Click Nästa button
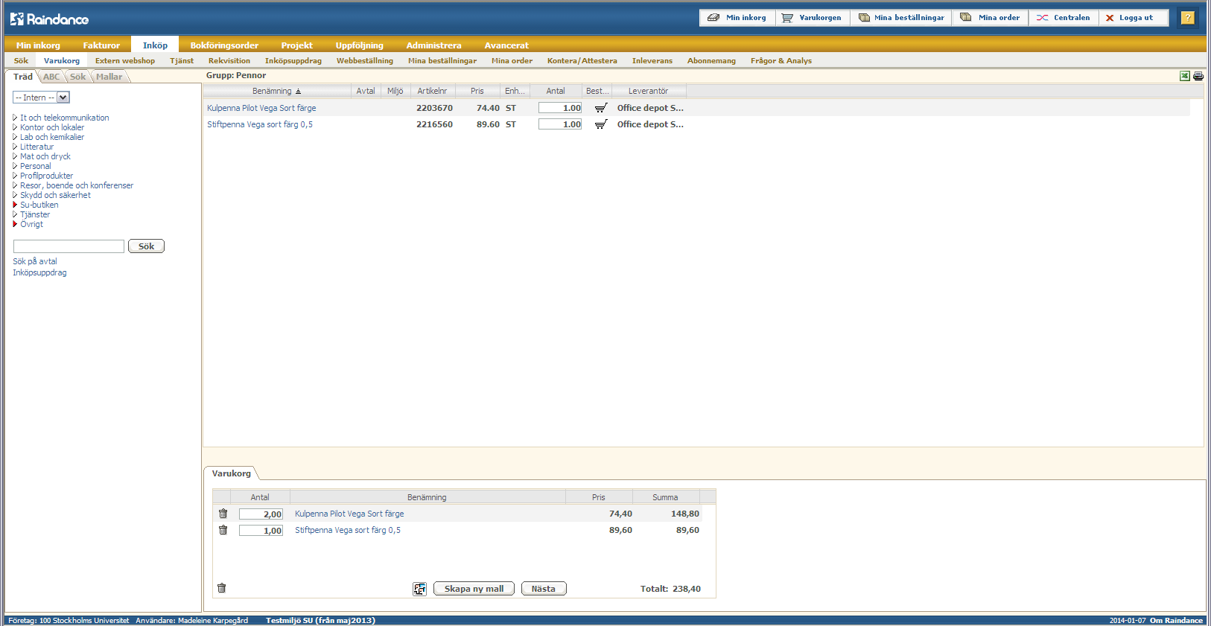The height and width of the screenshot is (626, 1211). click(x=544, y=589)
